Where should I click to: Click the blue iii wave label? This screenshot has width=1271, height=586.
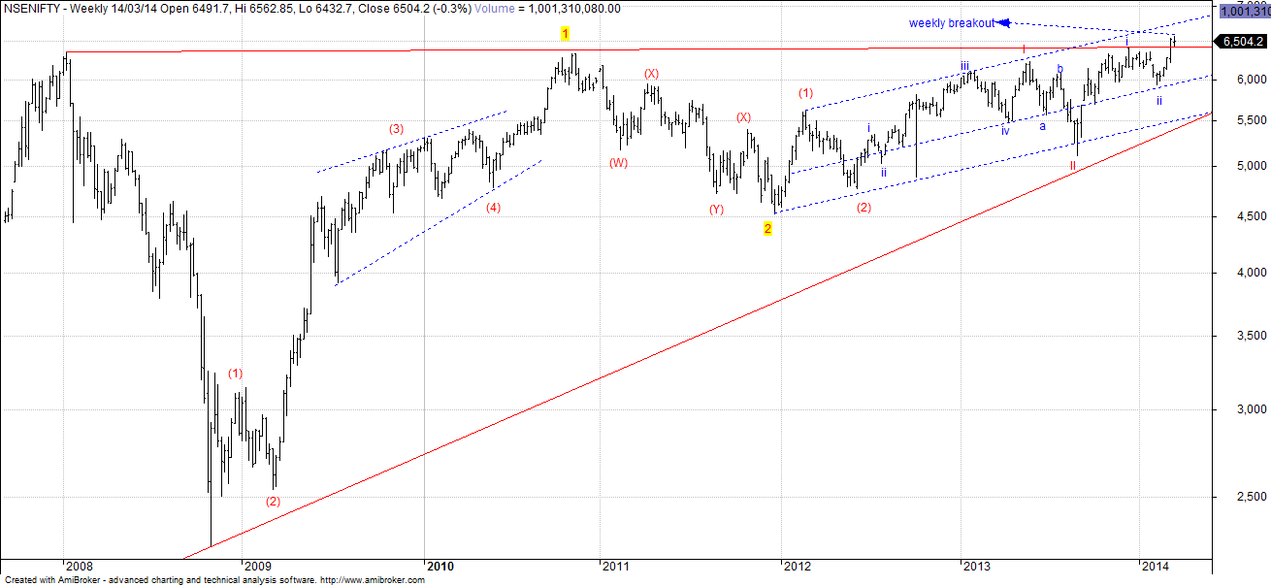coord(965,66)
